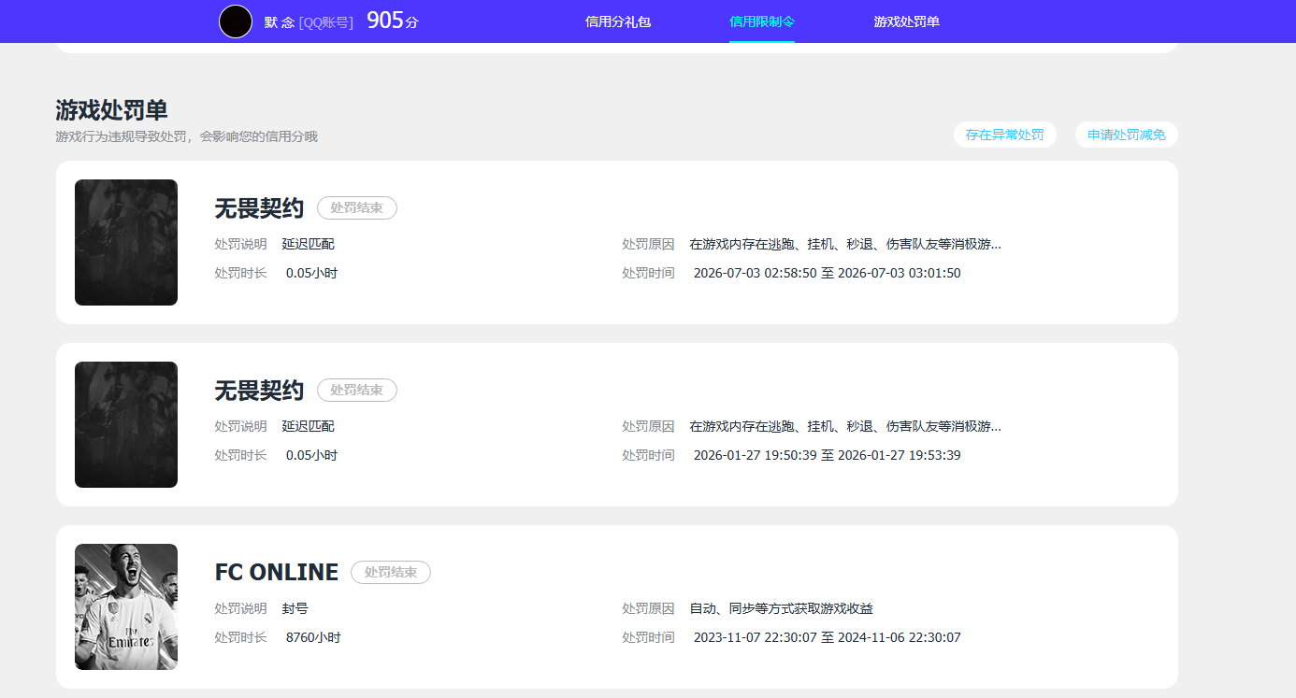
Task: Click the 905分 credit score
Action: pos(393,21)
